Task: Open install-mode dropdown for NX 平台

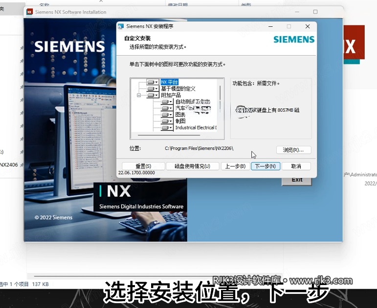Action: [153, 82]
